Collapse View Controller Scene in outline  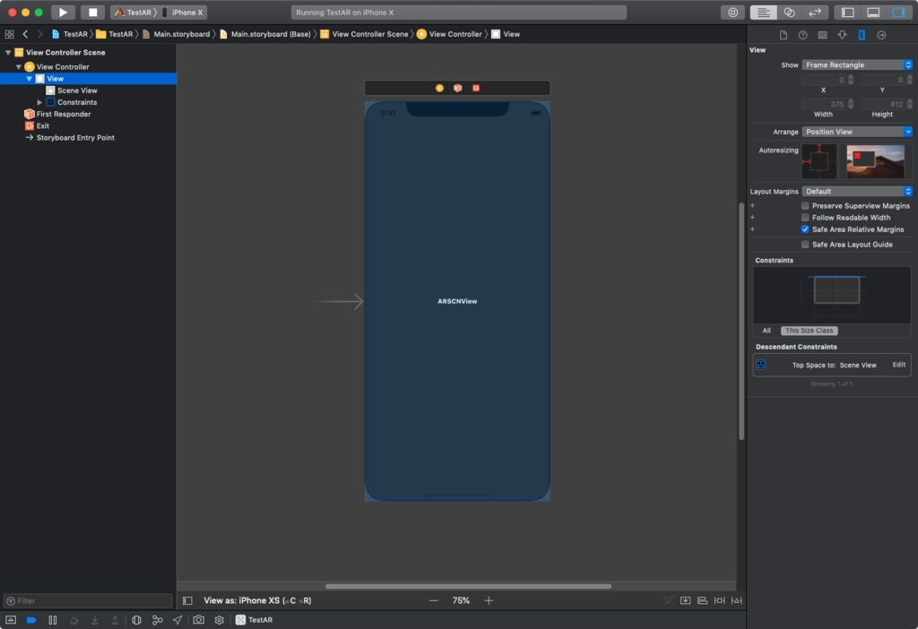8,53
